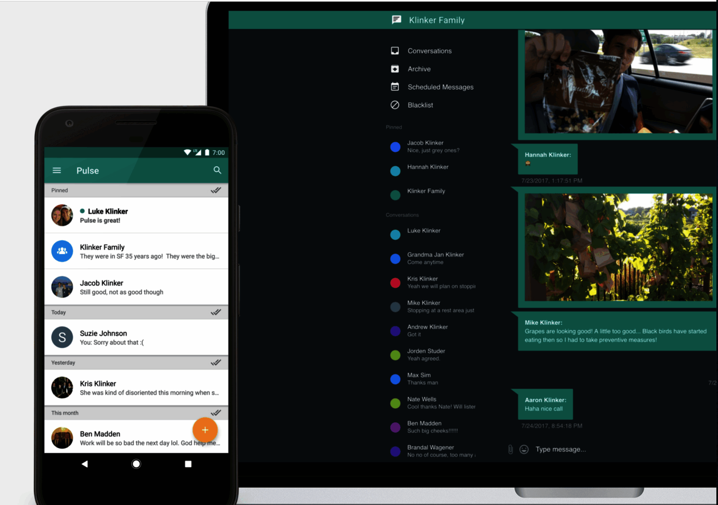Click Jacob Klinker's blue avatar in desktop sidebar
Viewport: 718px width, 505px height.
(x=395, y=147)
